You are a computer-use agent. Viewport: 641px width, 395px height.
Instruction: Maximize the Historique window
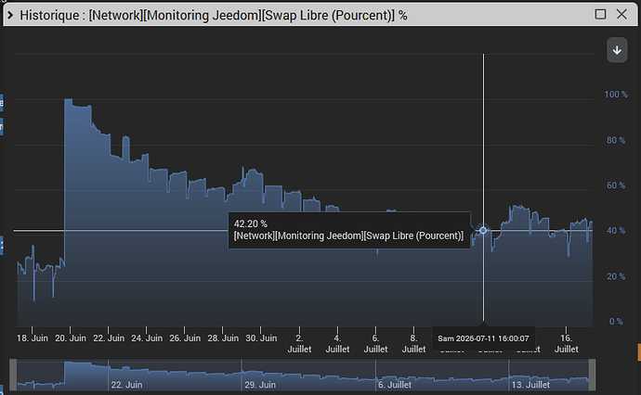600,14
